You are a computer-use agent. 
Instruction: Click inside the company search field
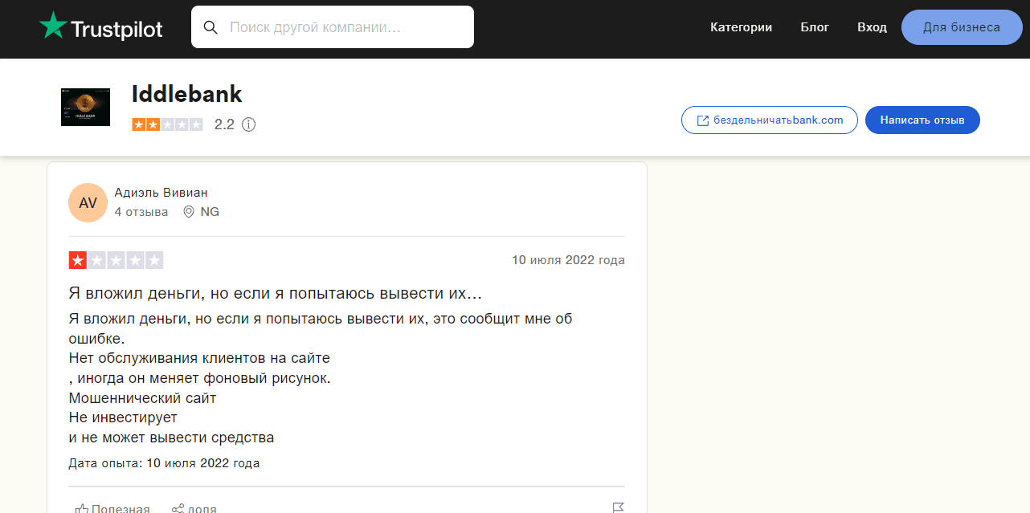337,26
